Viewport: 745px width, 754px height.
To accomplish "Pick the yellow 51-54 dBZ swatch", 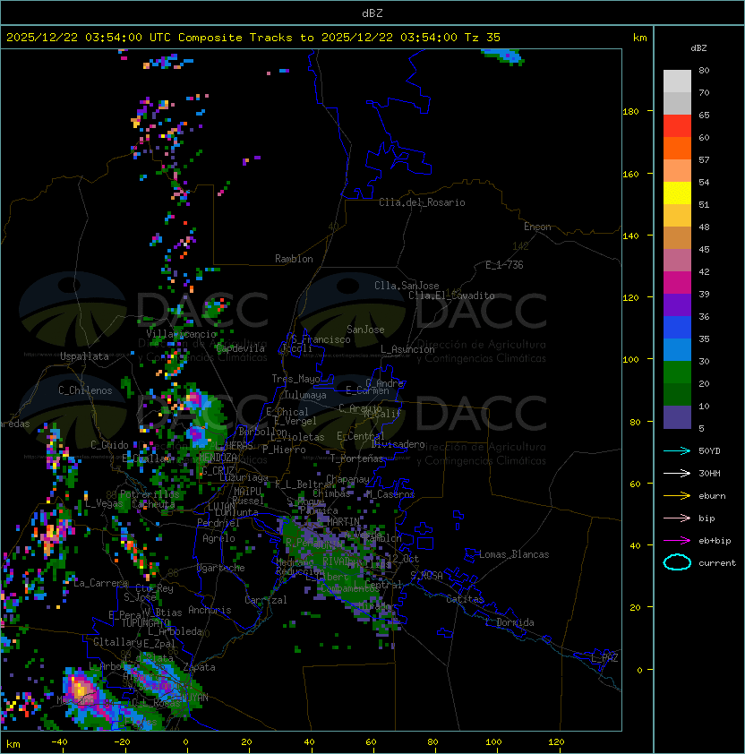I will [x=677, y=193].
